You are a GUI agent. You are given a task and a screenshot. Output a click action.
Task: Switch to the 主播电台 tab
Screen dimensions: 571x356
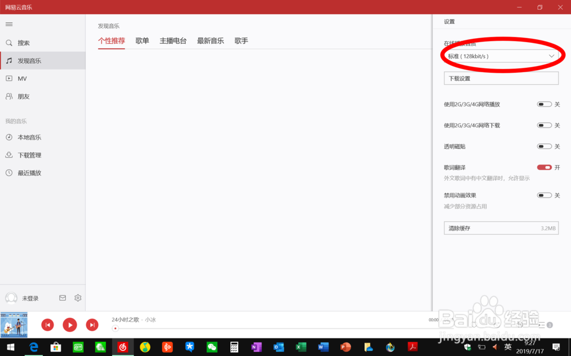pos(173,40)
